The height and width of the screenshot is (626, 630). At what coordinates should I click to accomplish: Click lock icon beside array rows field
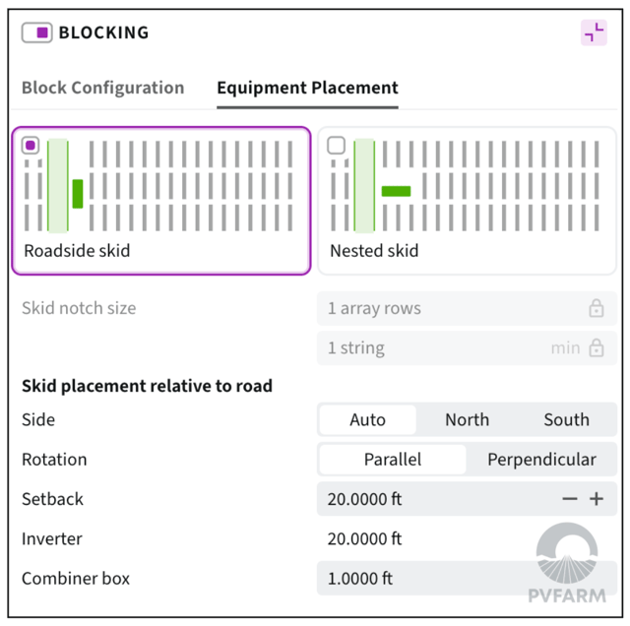click(x=596, y=309)
